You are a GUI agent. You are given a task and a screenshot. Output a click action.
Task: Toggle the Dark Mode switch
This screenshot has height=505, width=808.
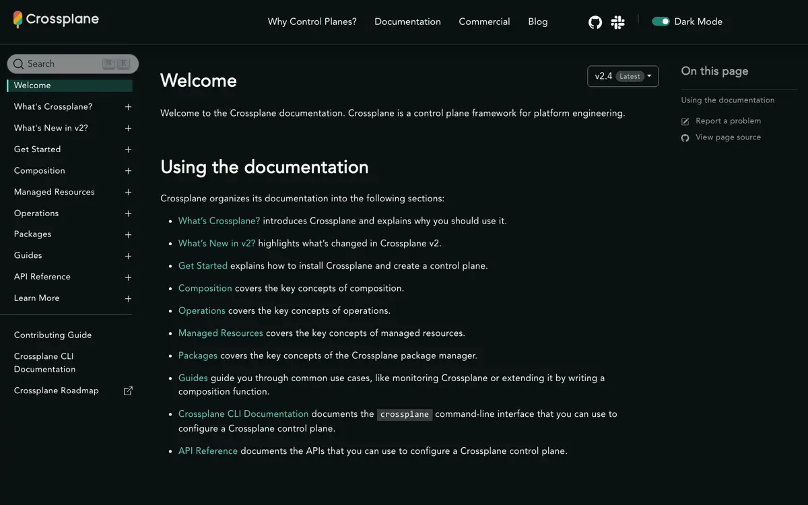(661, 22)
